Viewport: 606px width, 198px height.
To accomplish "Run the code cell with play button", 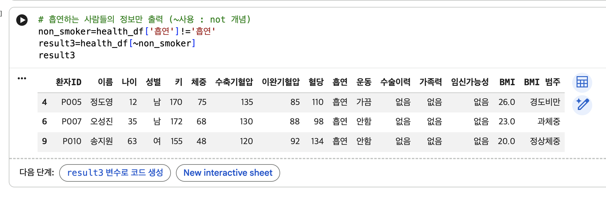I will pos(22,20).
